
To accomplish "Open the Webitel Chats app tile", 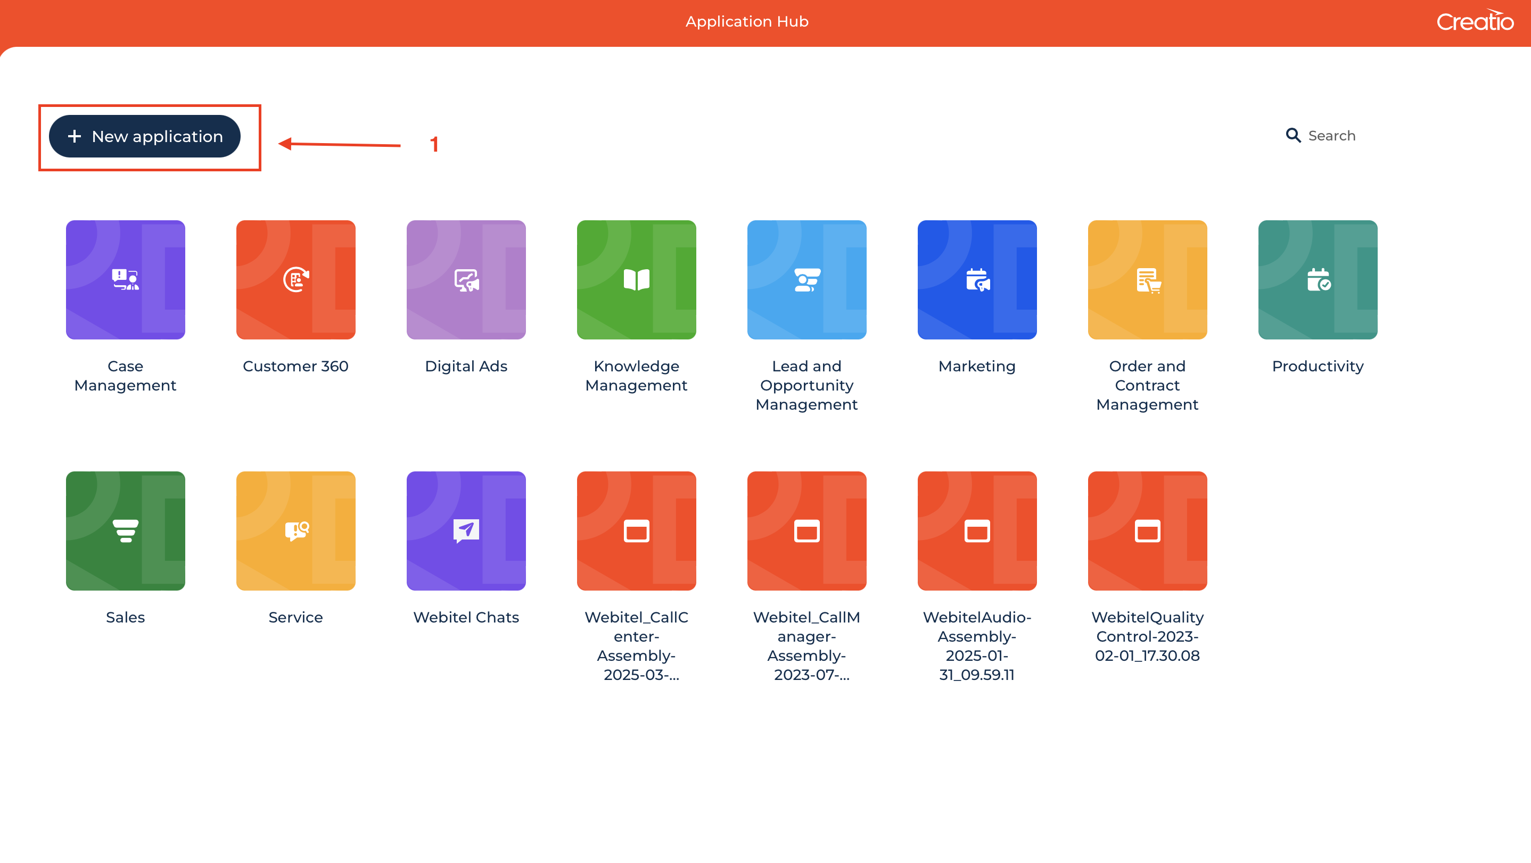I will click(466, 531).
